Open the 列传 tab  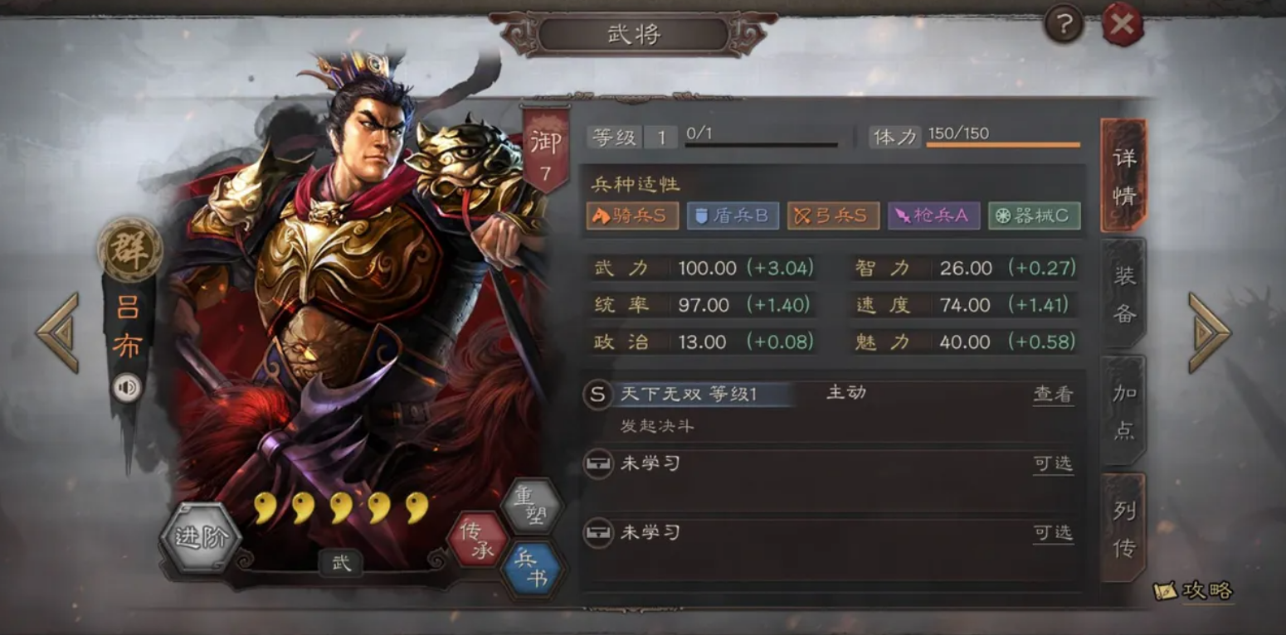(1123, 528)
